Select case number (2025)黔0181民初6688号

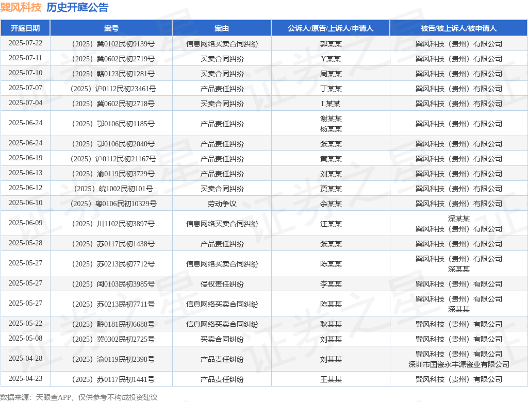point(113,325)
